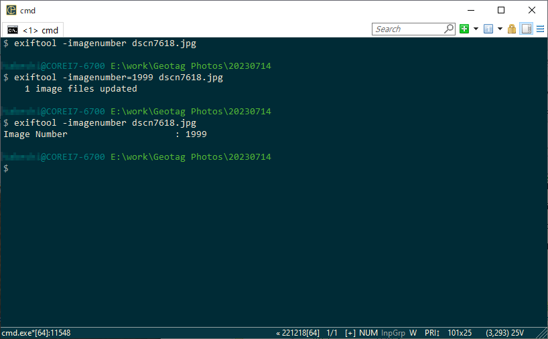
Task: Click the magnifier search icon
Action: point(449,29)
